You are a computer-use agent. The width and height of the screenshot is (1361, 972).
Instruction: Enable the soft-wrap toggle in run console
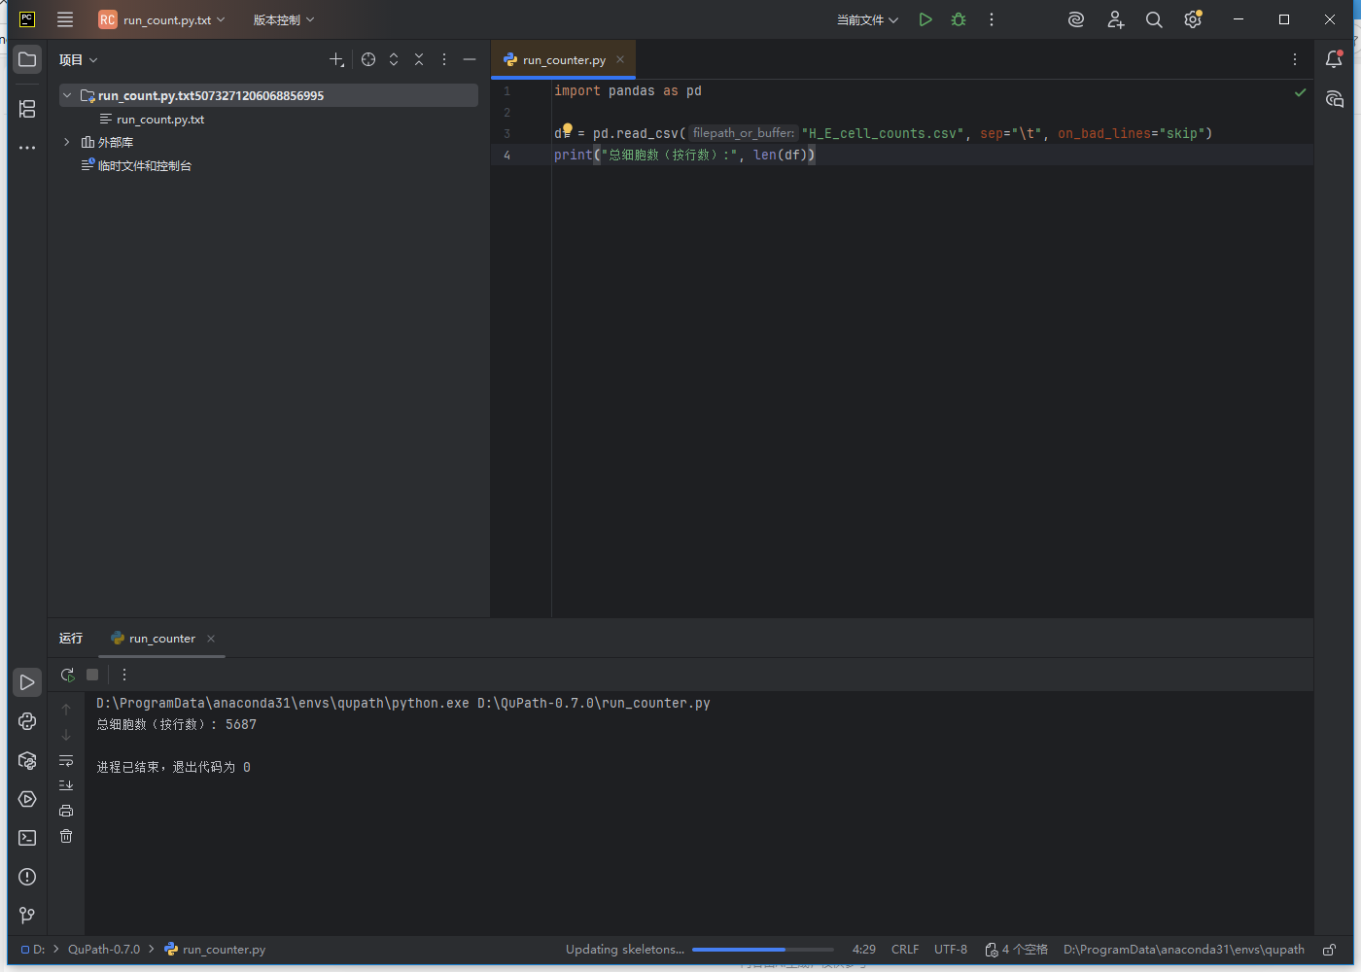point(65,761)
